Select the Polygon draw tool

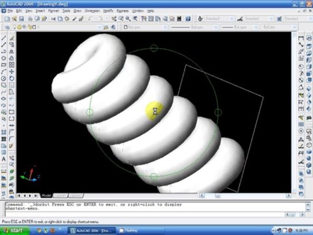[4, 58]
